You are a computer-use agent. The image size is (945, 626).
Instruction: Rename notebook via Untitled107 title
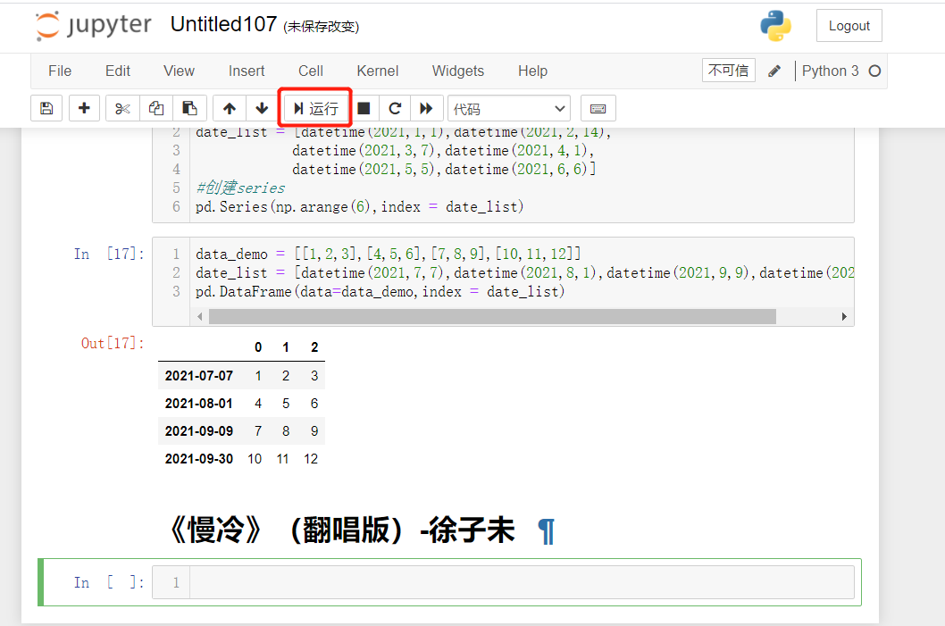pyautogui.click(x=223, y=24)
